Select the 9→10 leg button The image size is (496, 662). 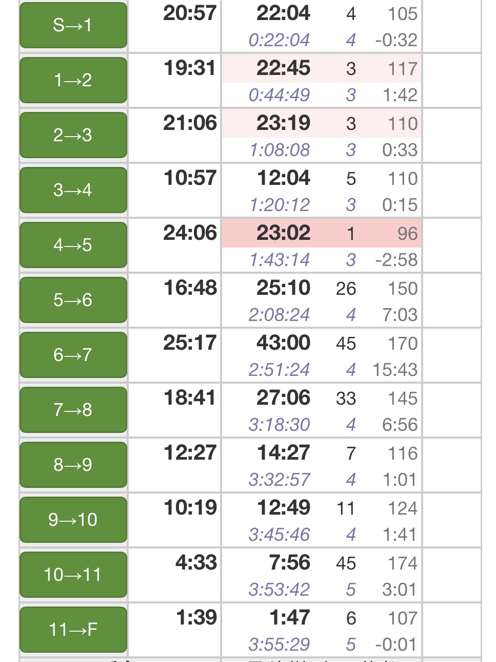point(73,520)
